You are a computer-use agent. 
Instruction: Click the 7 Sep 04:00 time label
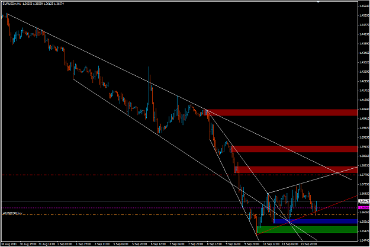tap(177, 244)
